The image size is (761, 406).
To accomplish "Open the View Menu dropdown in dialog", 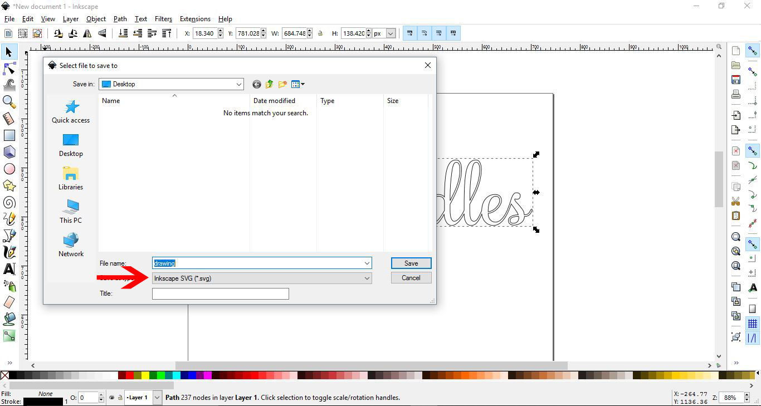I will pos(298,84).
